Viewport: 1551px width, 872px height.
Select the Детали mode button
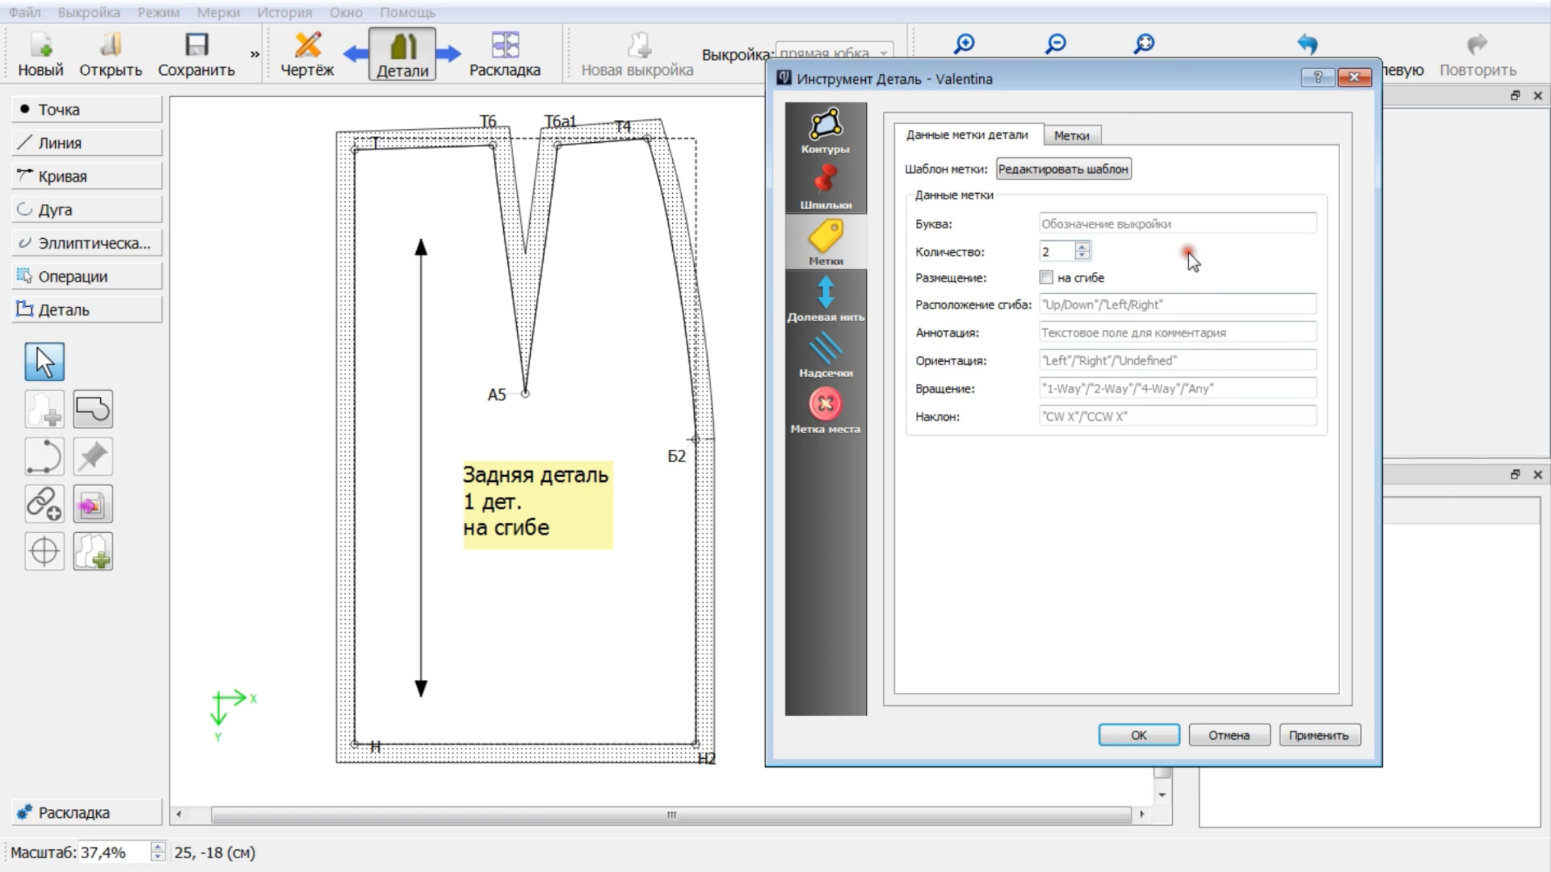(x=402, y=54)
